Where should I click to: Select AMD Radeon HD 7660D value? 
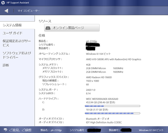(x=99, y=77)
